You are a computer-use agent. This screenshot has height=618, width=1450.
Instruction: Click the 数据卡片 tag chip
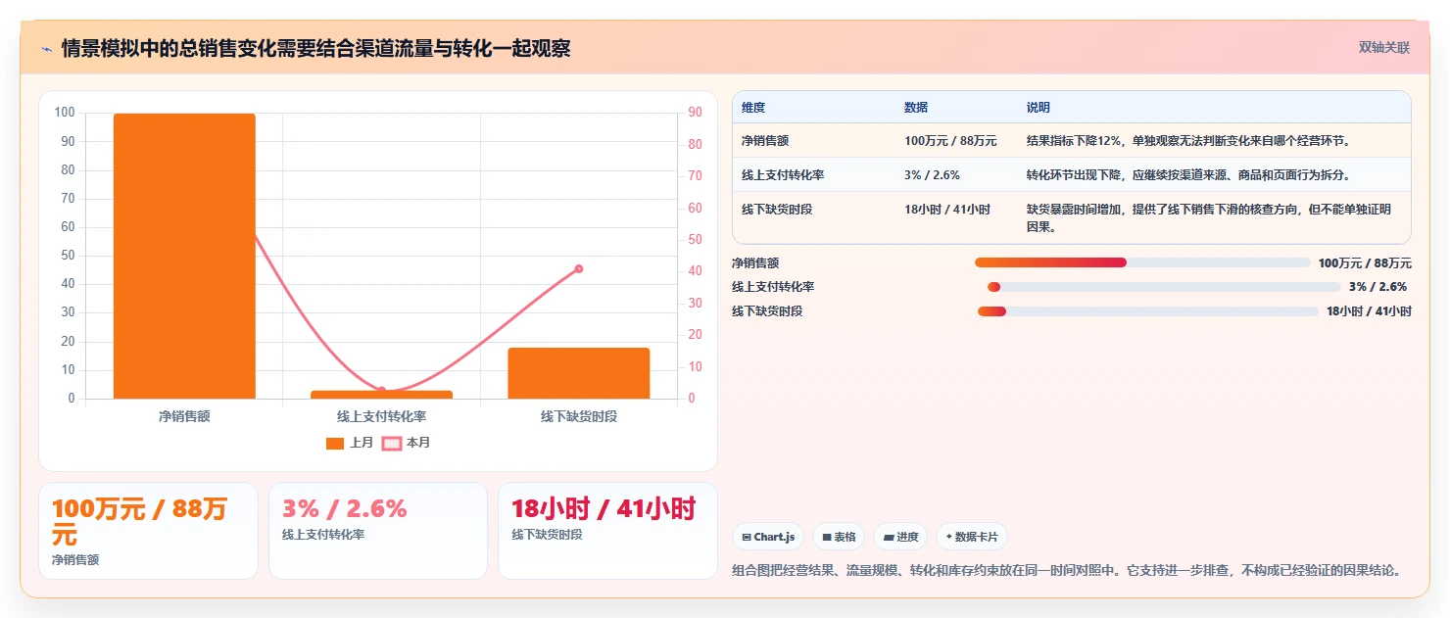pyautogui.click(x=972, y=537)
